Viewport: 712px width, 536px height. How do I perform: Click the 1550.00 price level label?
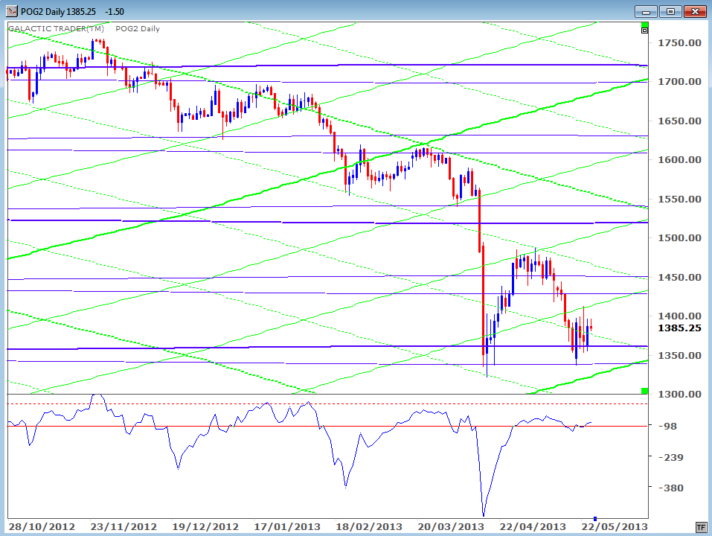679,199
